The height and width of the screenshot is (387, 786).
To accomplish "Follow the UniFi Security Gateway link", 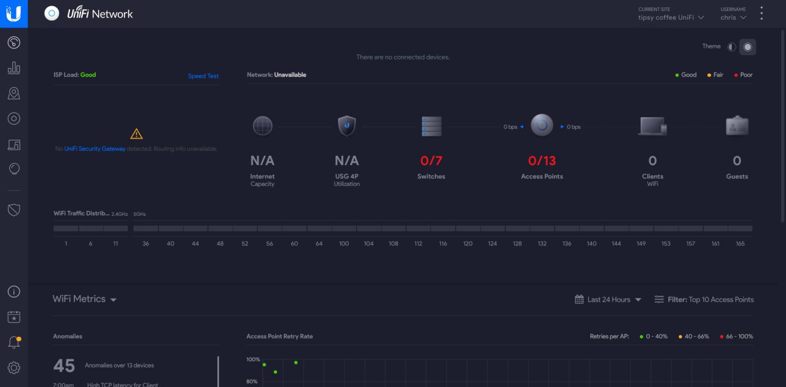I will (x=95, y=148).
